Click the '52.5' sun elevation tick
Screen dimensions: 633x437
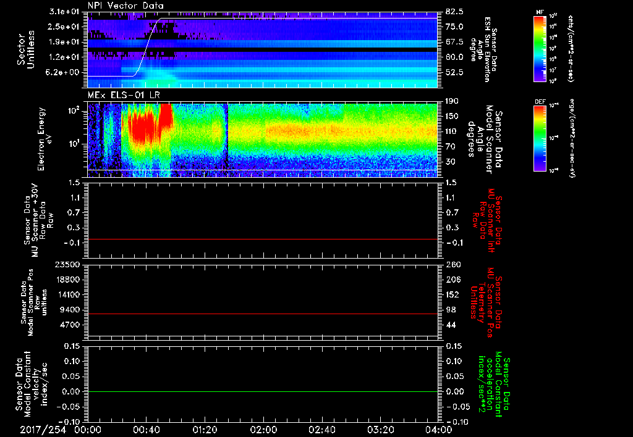[454, 73]
